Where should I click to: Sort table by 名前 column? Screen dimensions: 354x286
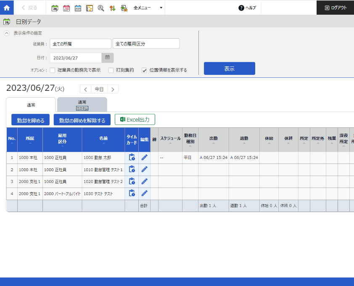pos(103,140)
